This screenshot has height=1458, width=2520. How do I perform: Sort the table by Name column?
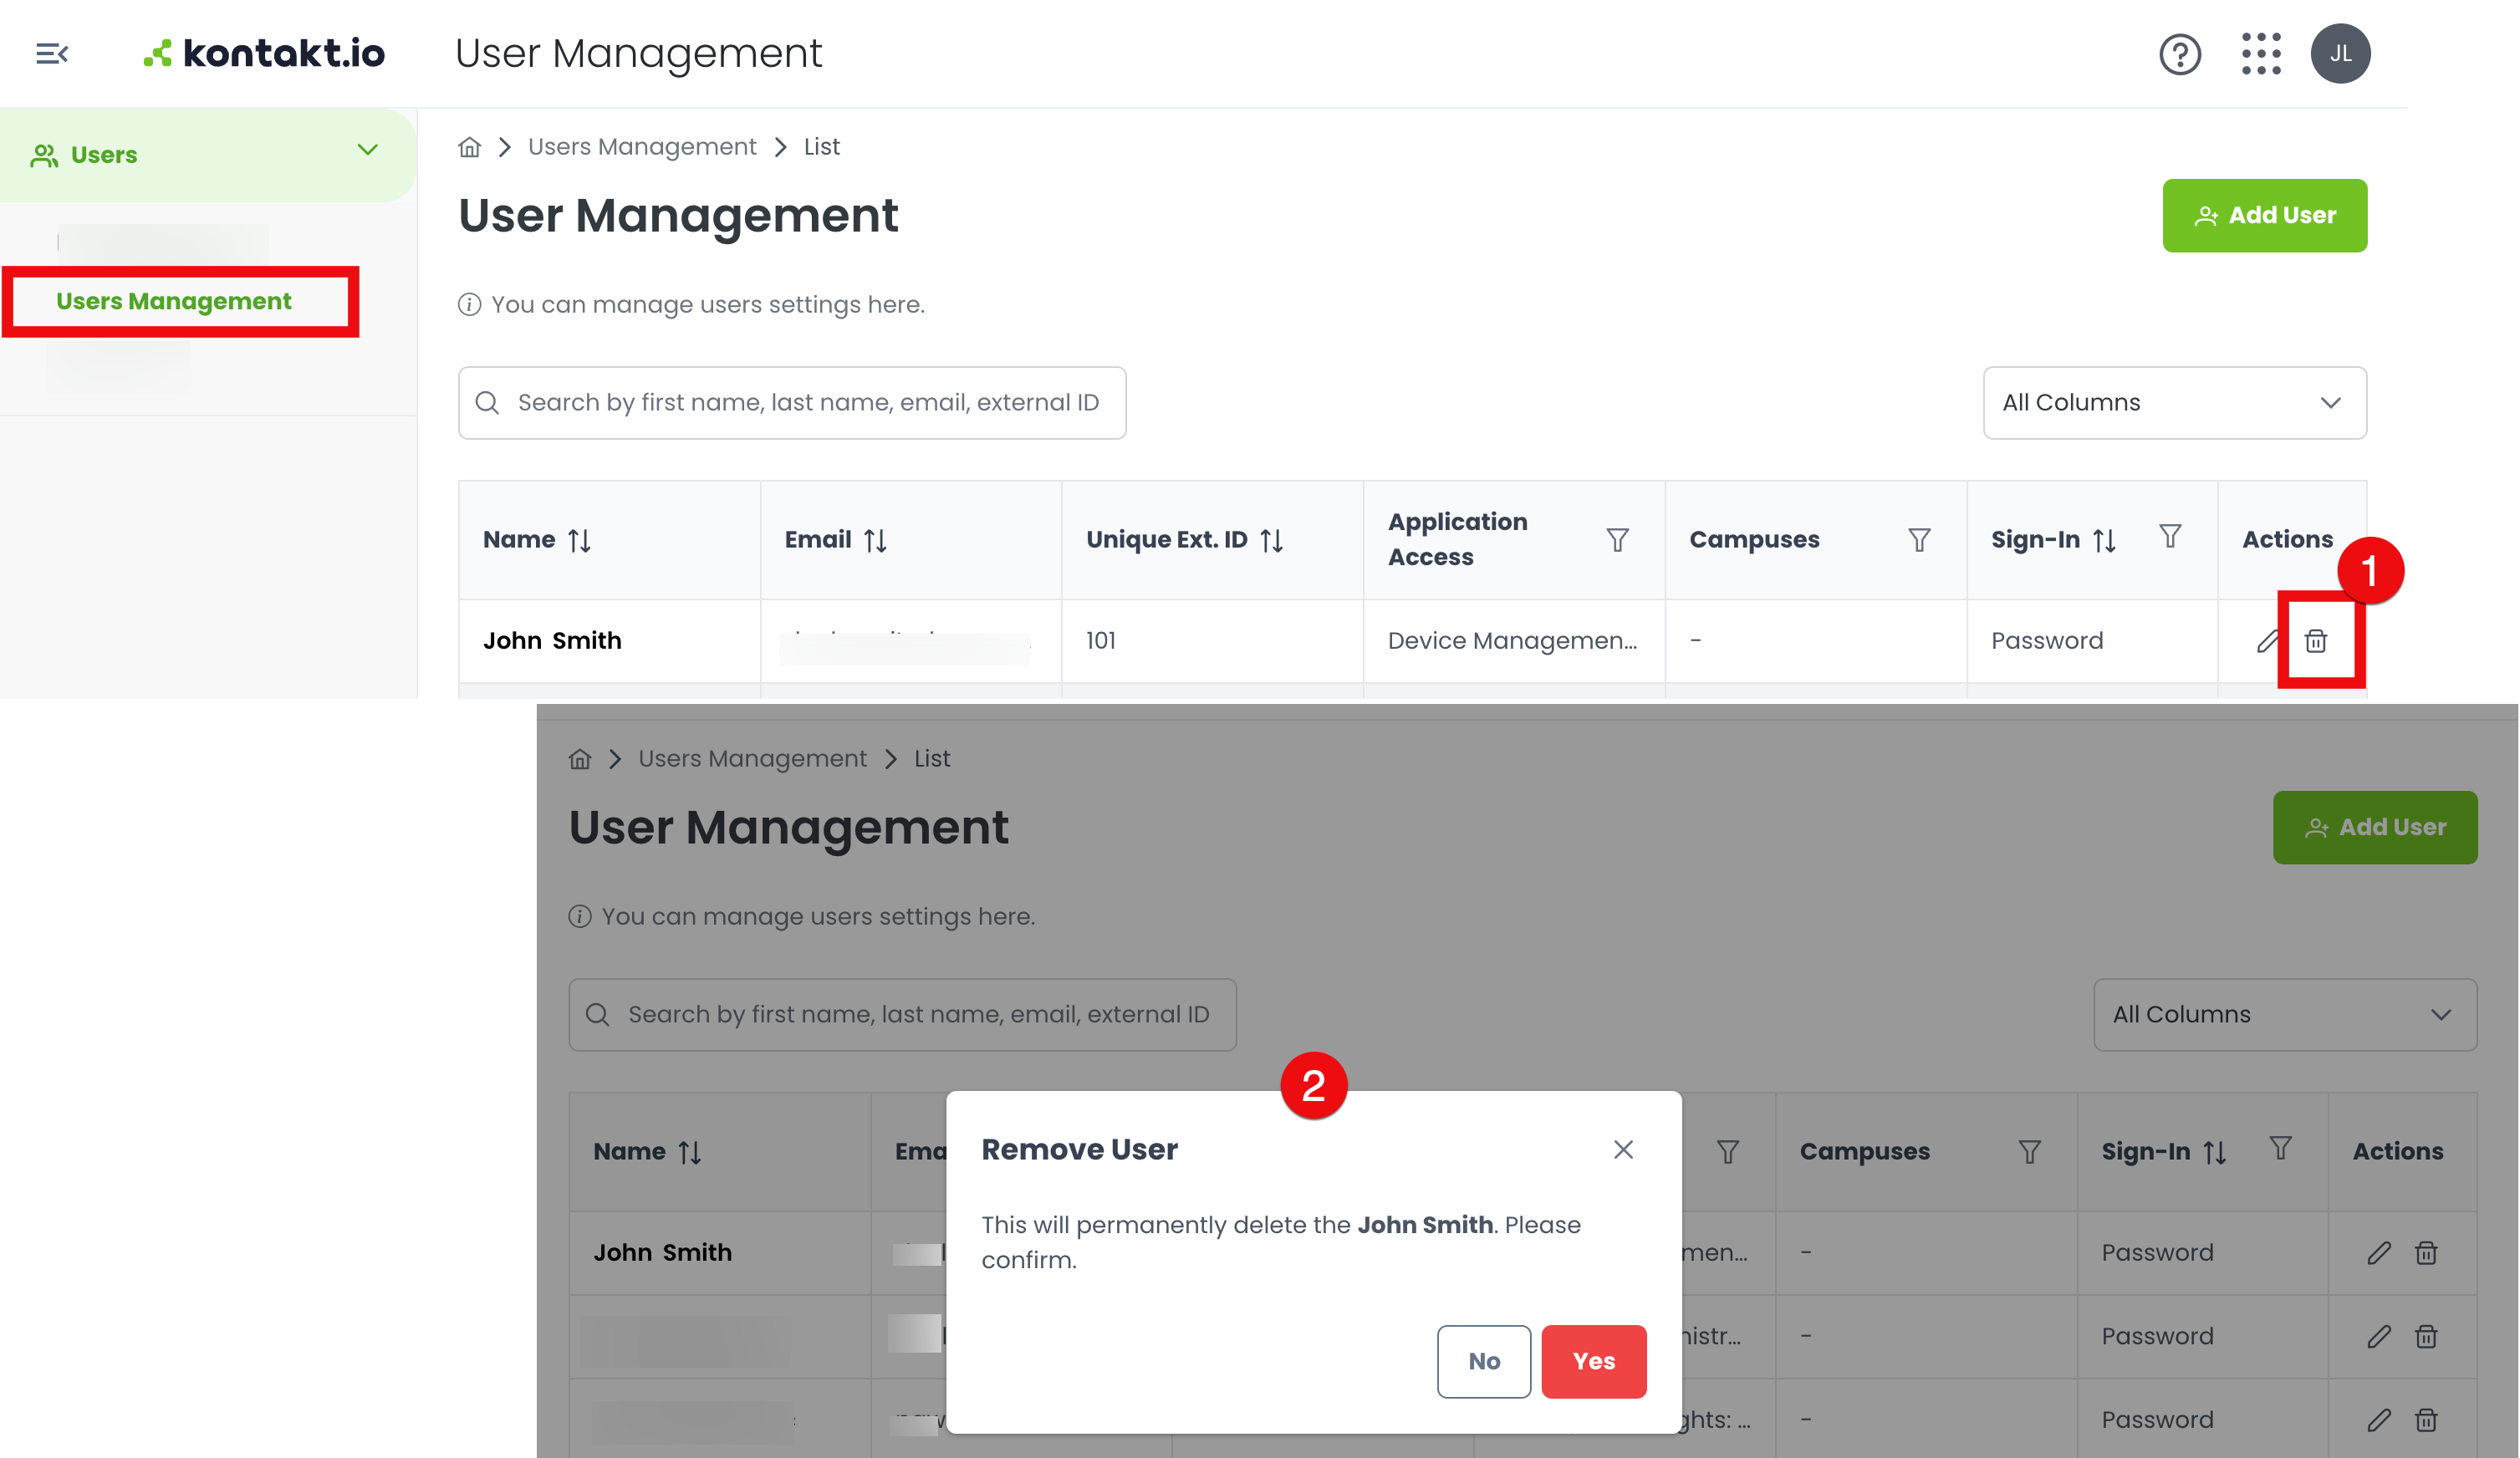579,540
